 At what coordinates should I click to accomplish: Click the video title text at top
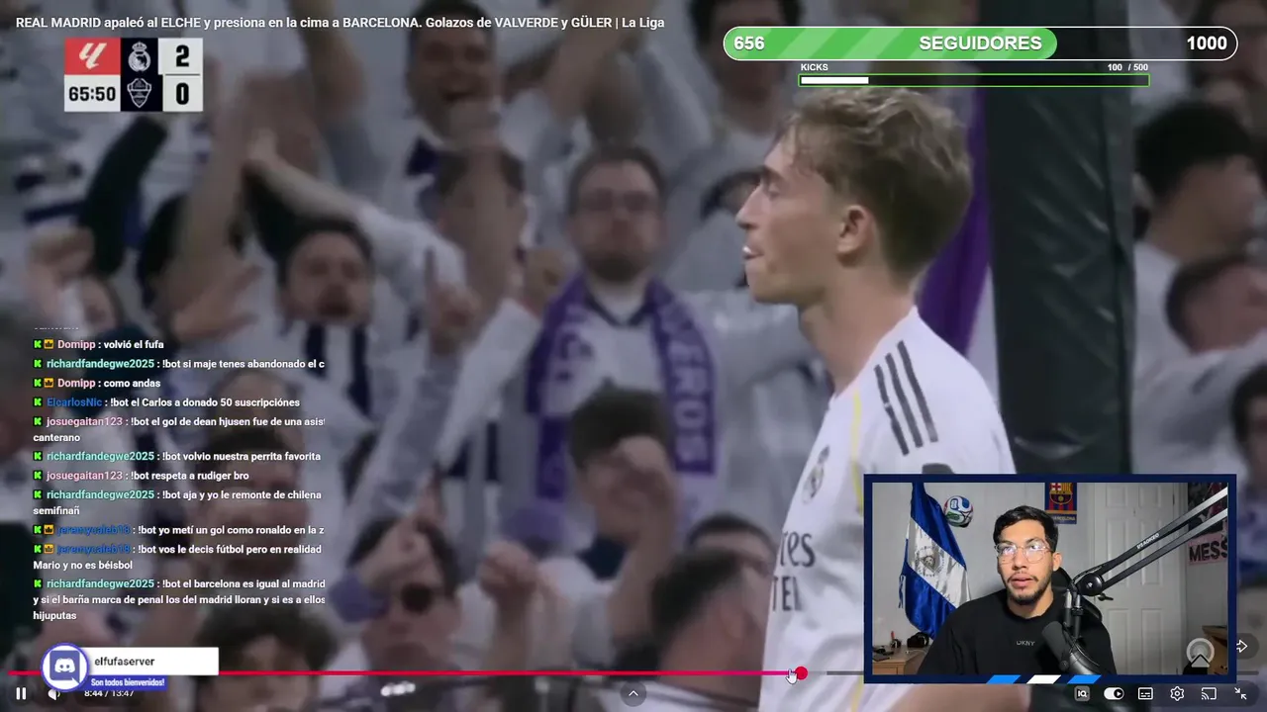click(341, 22)
